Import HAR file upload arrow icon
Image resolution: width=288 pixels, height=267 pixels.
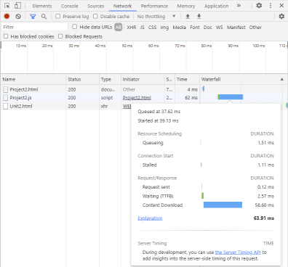pos(188,17)
